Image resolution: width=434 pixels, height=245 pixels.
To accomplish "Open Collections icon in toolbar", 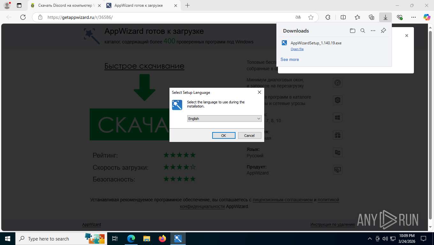I will (371, 17).
